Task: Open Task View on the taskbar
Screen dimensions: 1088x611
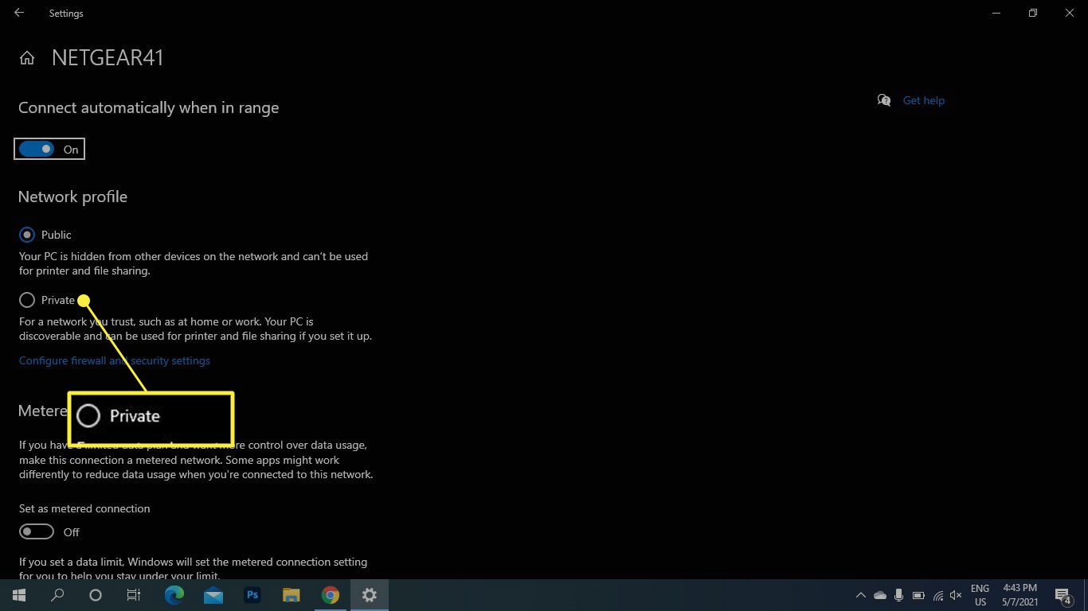Action: (134, 595)
